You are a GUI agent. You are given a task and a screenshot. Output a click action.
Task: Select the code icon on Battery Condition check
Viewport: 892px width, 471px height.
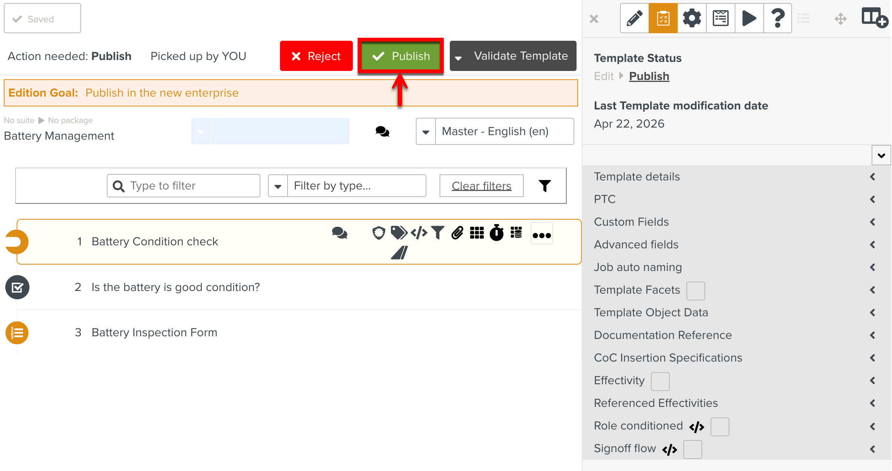(419, 233)
